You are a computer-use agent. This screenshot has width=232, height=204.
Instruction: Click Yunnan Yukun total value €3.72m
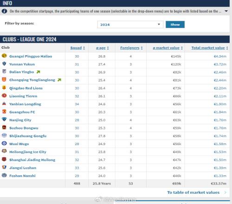pyautogui.click(x=220, y=64)
